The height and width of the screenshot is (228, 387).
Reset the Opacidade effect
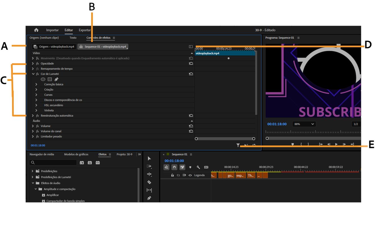(x=191, y=64)
